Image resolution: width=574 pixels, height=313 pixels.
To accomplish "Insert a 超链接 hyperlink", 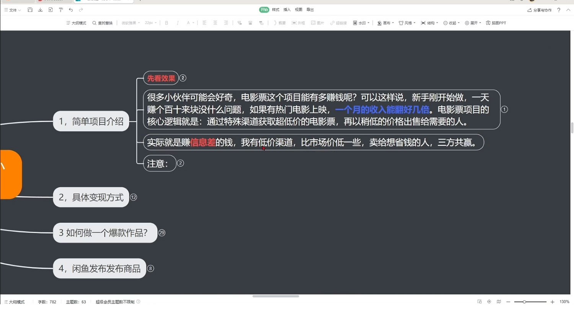I will [x=338, y=23].
